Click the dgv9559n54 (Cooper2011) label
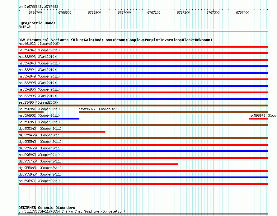Image resolution: width=277 pixels, height=216 pixels. (40, 174)
